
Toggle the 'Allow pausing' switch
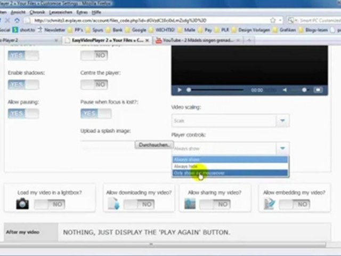23,114
